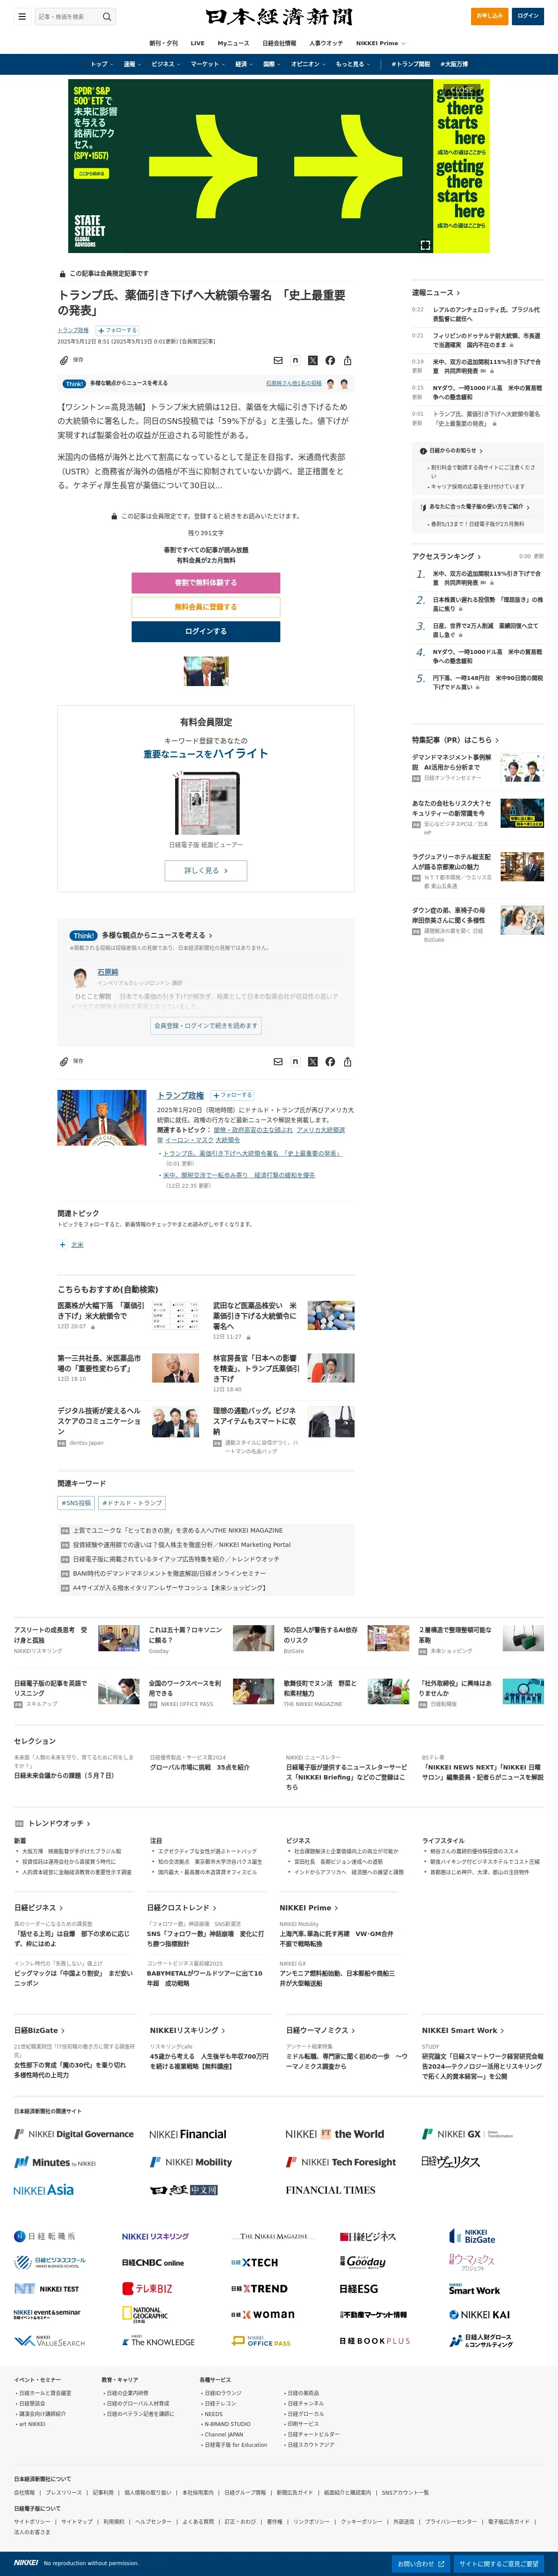Open the 日経会社情報 menu item

click(279, 43)
